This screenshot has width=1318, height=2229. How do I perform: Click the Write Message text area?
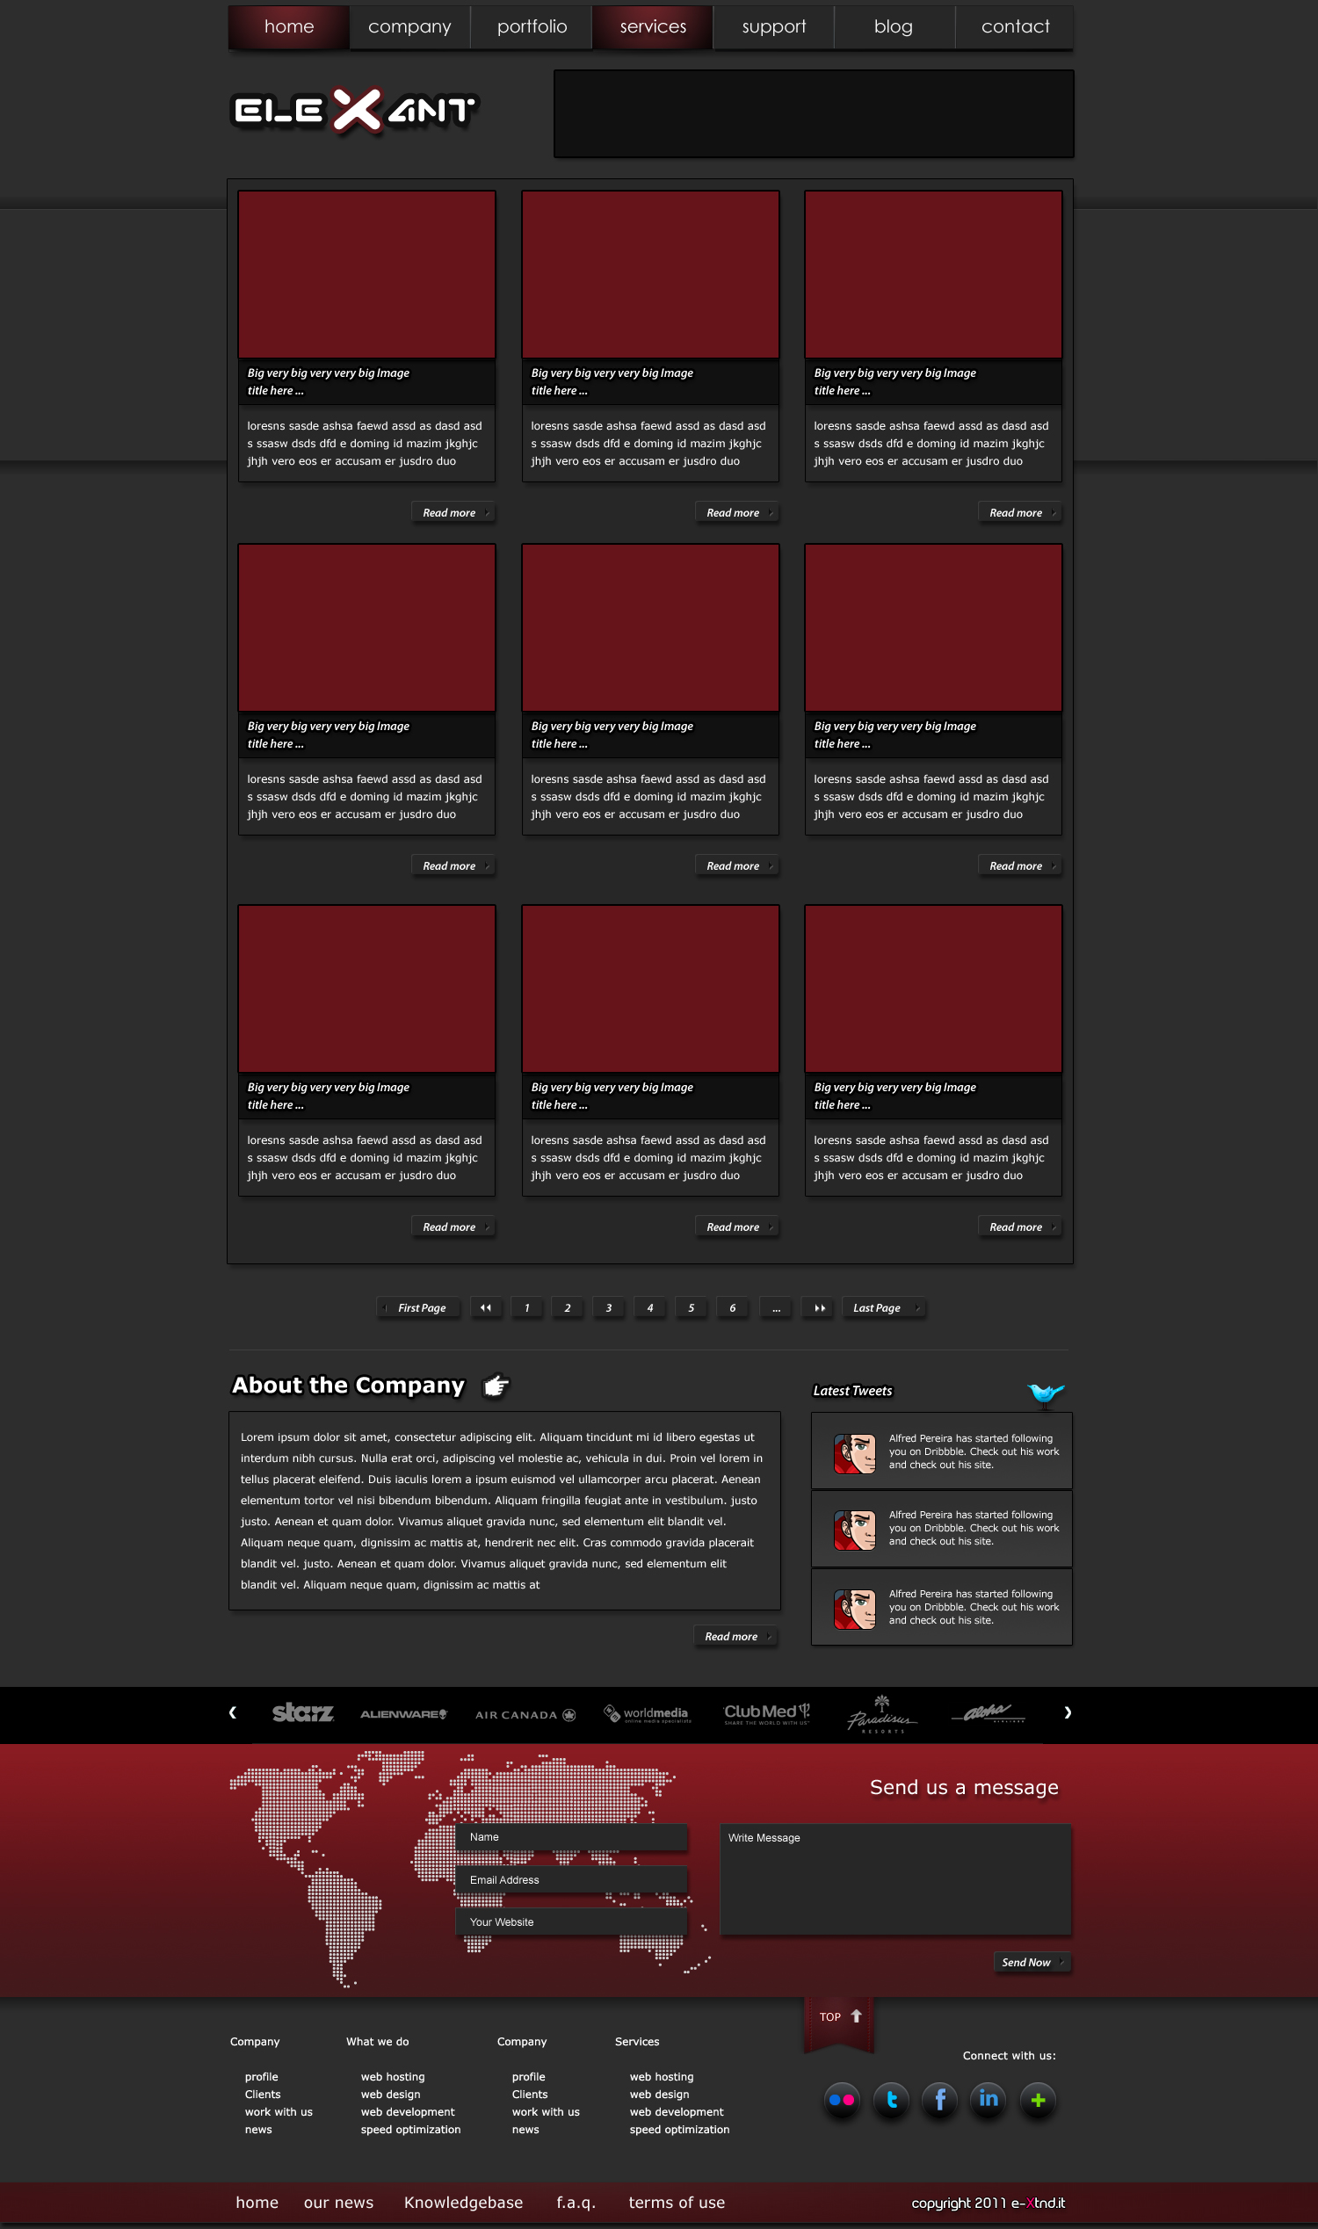tap(894, 1879)
